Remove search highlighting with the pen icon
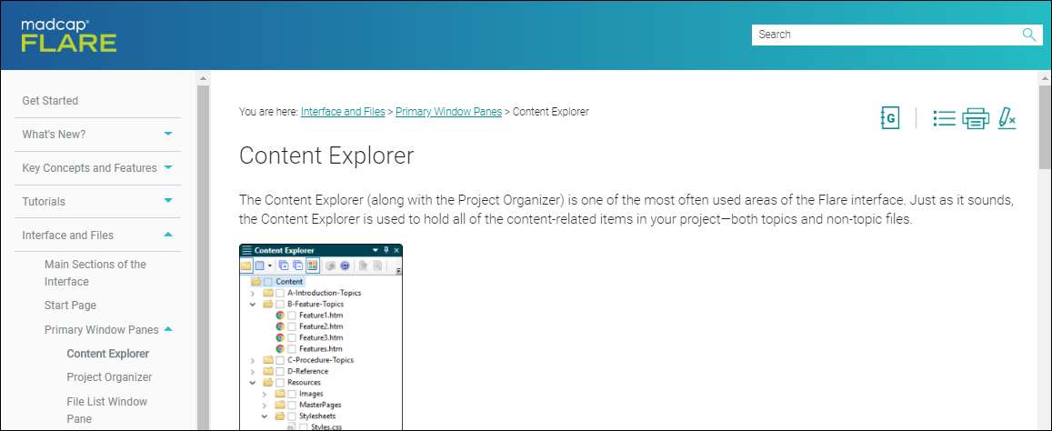 click(x=1007, y=118)
